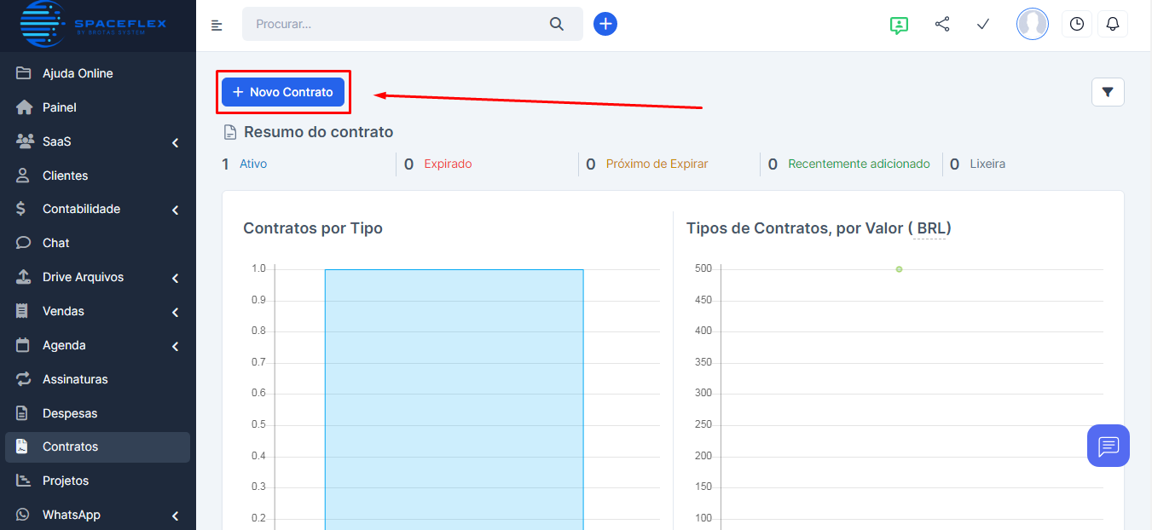
Task: Open the notifications bell icon
Action: point(1113,24)
